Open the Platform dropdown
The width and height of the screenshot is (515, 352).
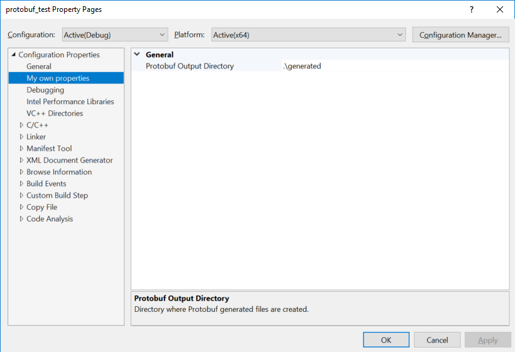click(x=308, y=35)
